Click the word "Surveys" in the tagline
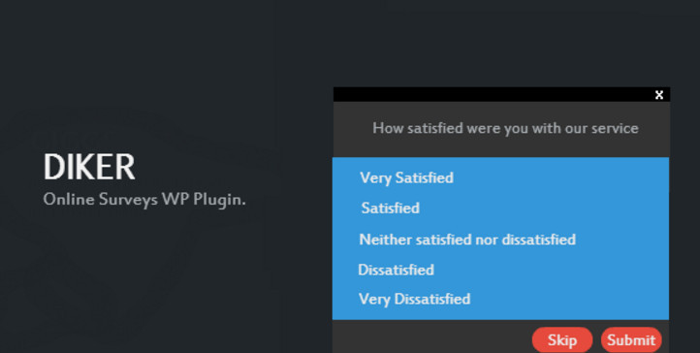The width and height of the screenshot is (700, 353). (128, 200)
